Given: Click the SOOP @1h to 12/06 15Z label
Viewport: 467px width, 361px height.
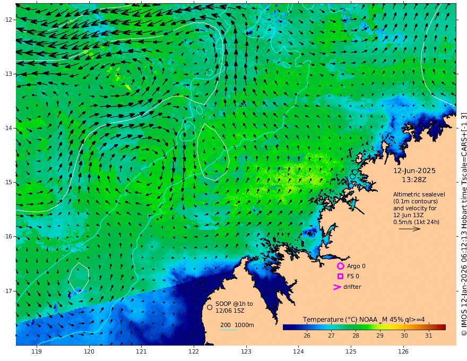Looking at the screenshot, I should (x=234, y=307).
